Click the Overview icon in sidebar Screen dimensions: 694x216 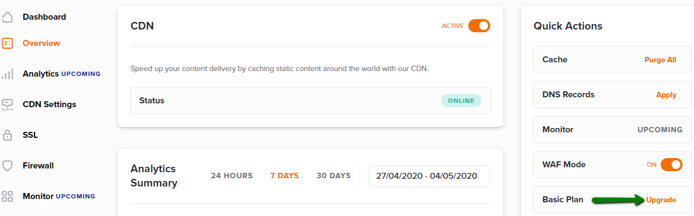(x=7, y=43)
